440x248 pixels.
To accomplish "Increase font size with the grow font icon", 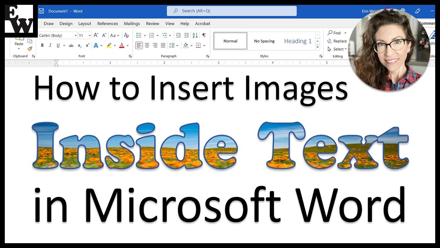I will (x=96, y=35).
